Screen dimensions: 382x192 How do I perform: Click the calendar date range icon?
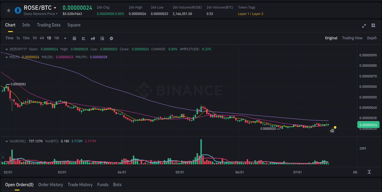pyautogui.click(x=74, y=38)
